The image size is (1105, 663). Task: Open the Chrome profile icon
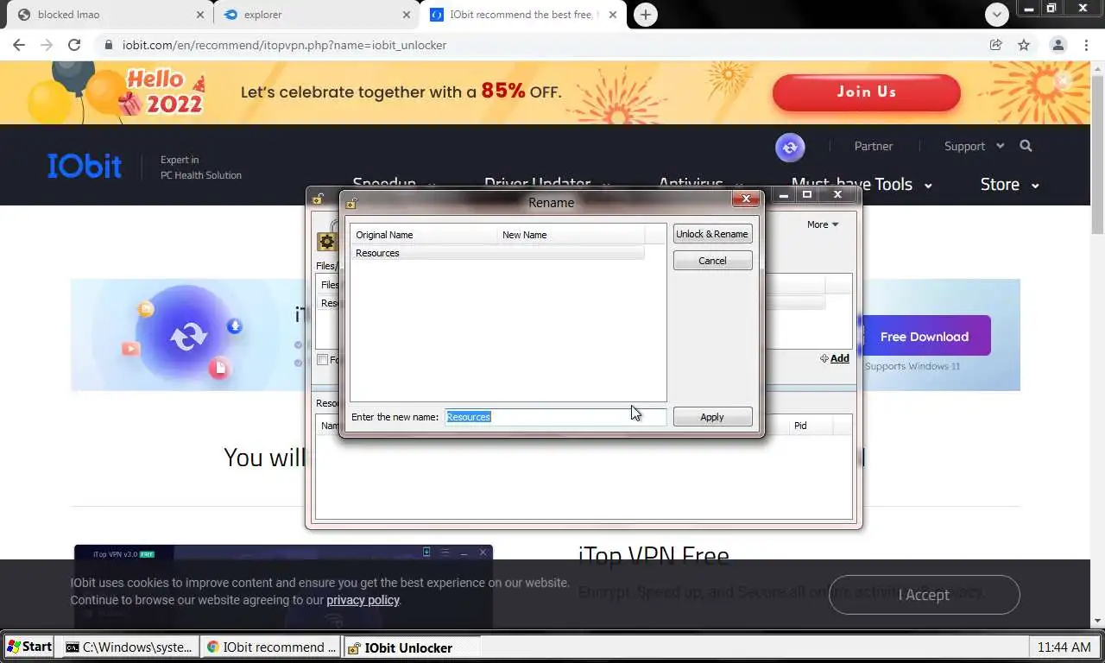click(1058, 45)
